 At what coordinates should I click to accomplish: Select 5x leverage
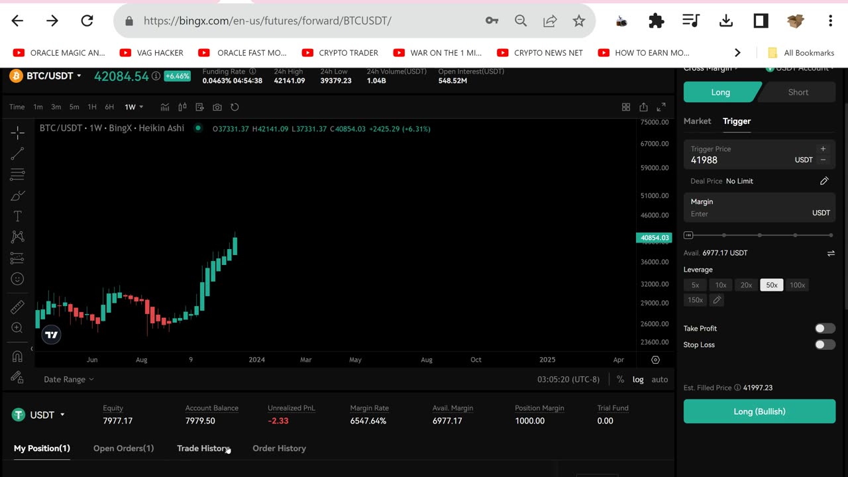[695, 285]
